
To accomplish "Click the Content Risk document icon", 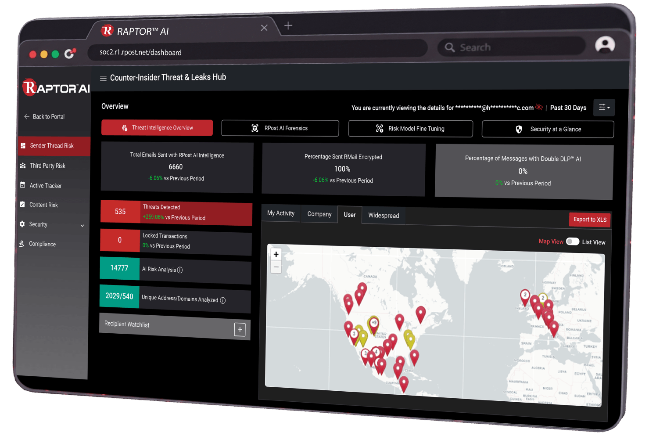I will (22, 204).
